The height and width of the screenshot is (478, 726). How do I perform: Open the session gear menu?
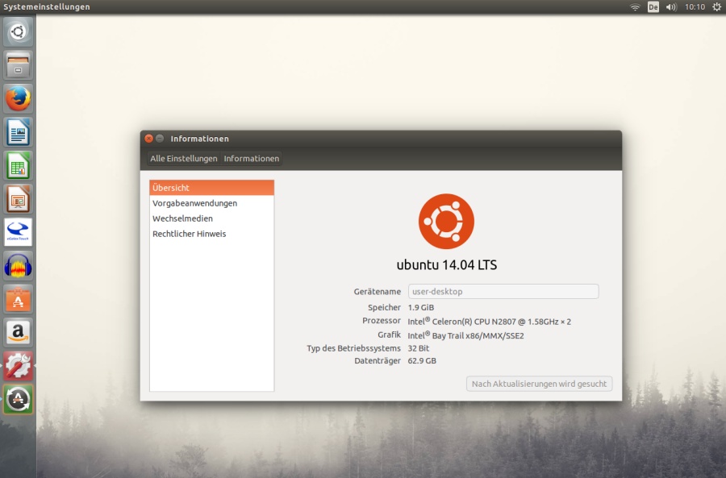pyautogui.click(x=716, y=7)
